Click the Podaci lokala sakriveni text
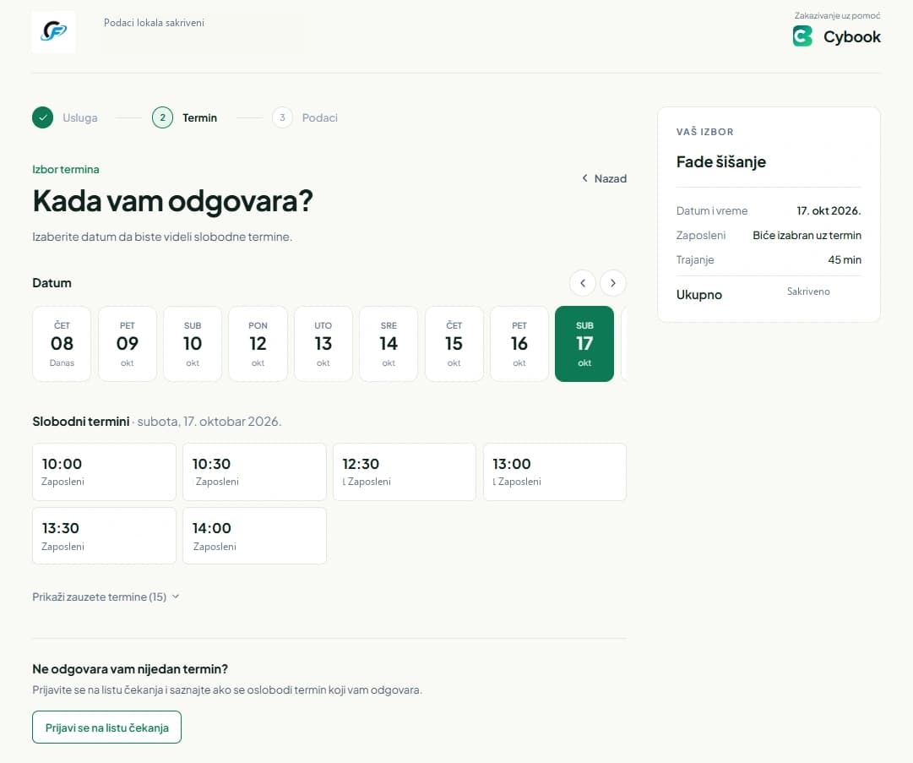The width and height of the screenshot is (913, 763). 154,23
